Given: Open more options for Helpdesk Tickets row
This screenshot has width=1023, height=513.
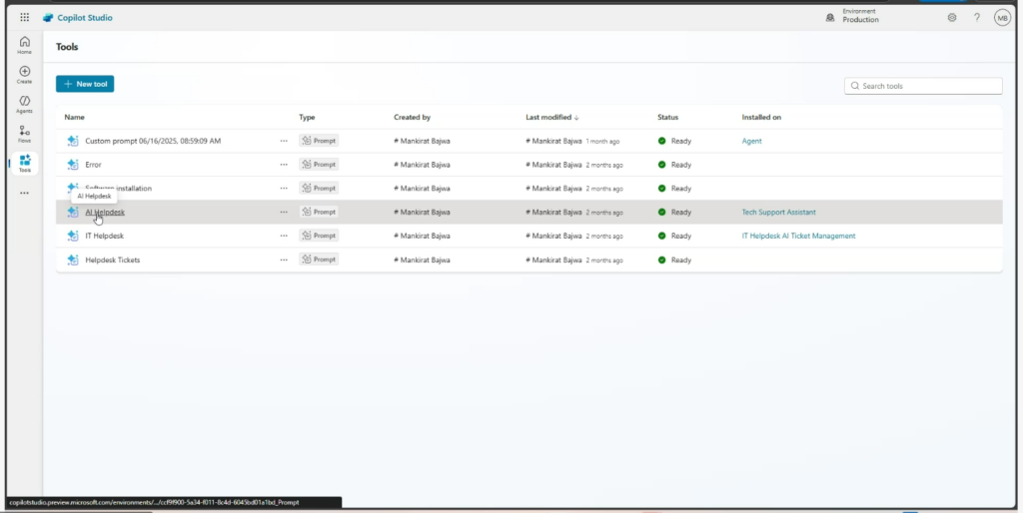Looking at the screenshot, I should click(284, 259).
